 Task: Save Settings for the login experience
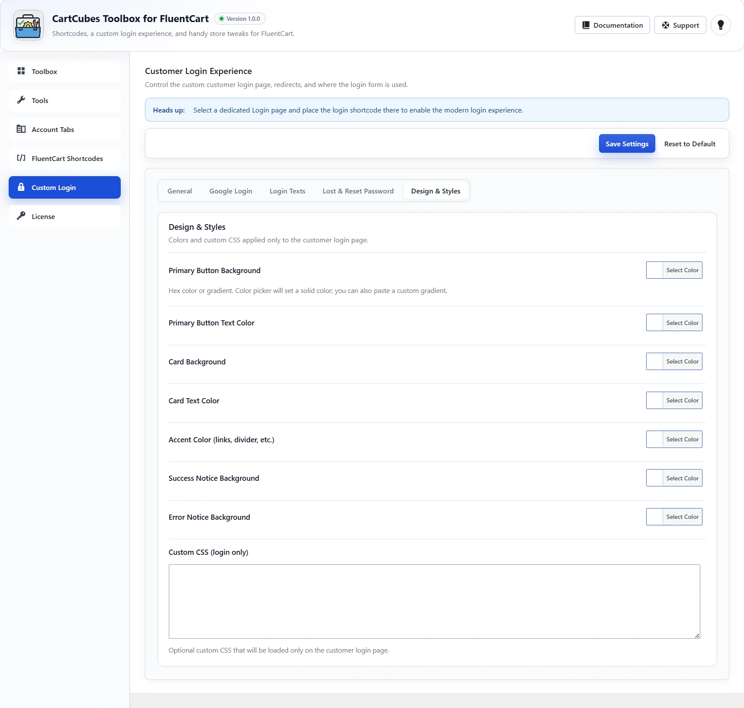627,144
